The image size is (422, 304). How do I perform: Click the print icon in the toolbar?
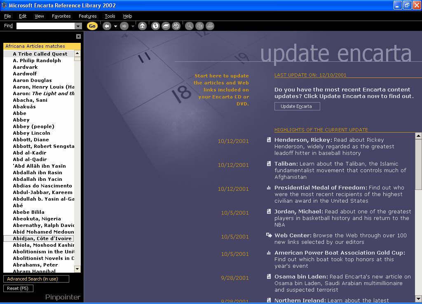(210, 26)
